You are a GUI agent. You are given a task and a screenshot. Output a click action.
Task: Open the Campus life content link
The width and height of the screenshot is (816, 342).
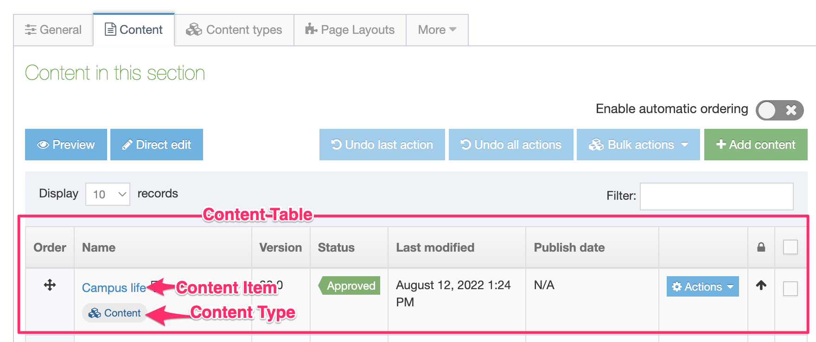114,288
